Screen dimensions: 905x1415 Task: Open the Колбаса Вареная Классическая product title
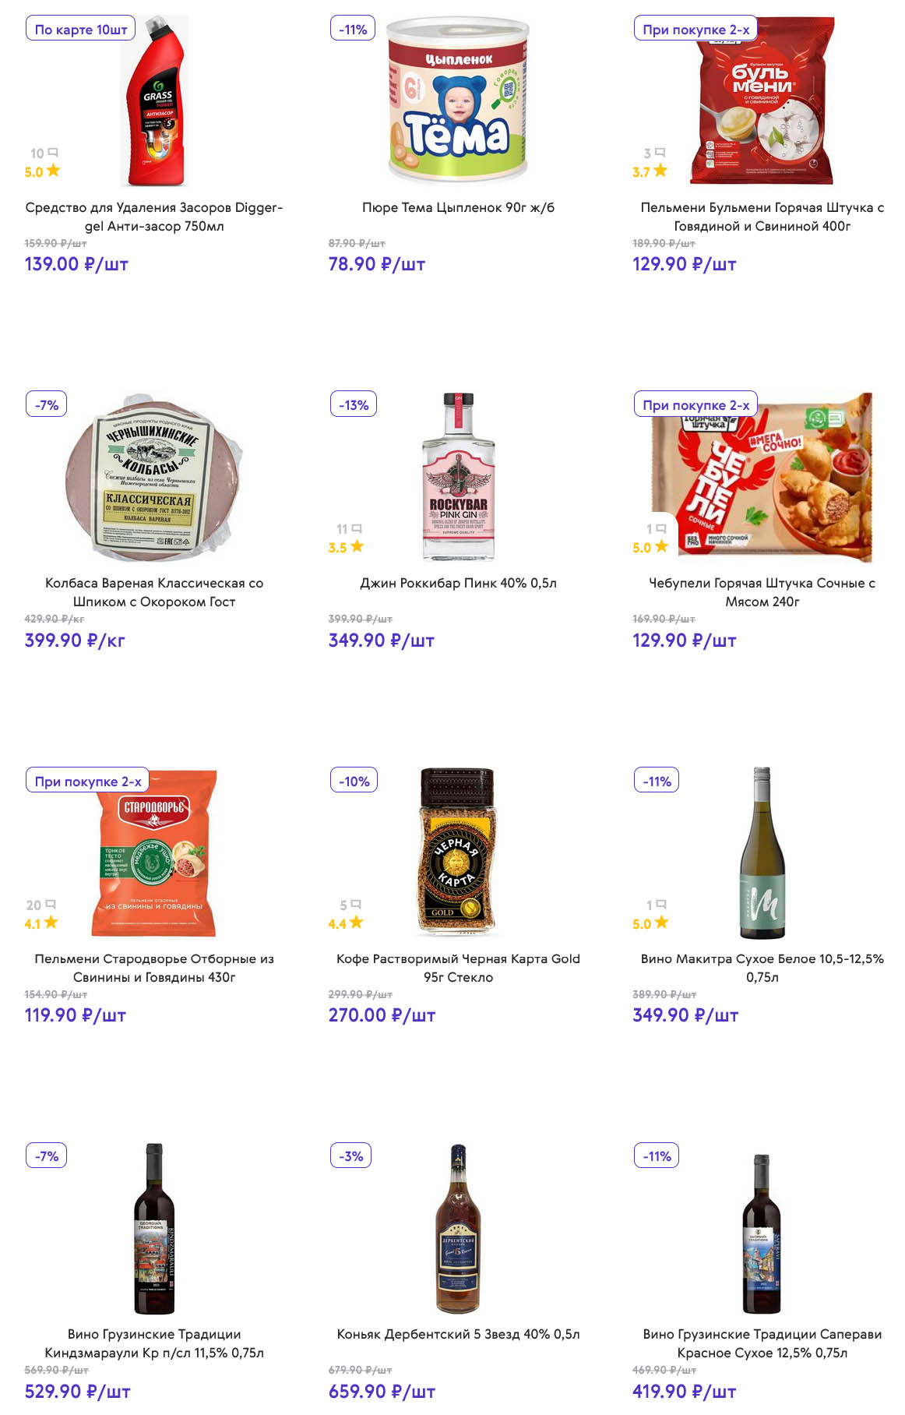pyautogui.click(x=154, y=592)
